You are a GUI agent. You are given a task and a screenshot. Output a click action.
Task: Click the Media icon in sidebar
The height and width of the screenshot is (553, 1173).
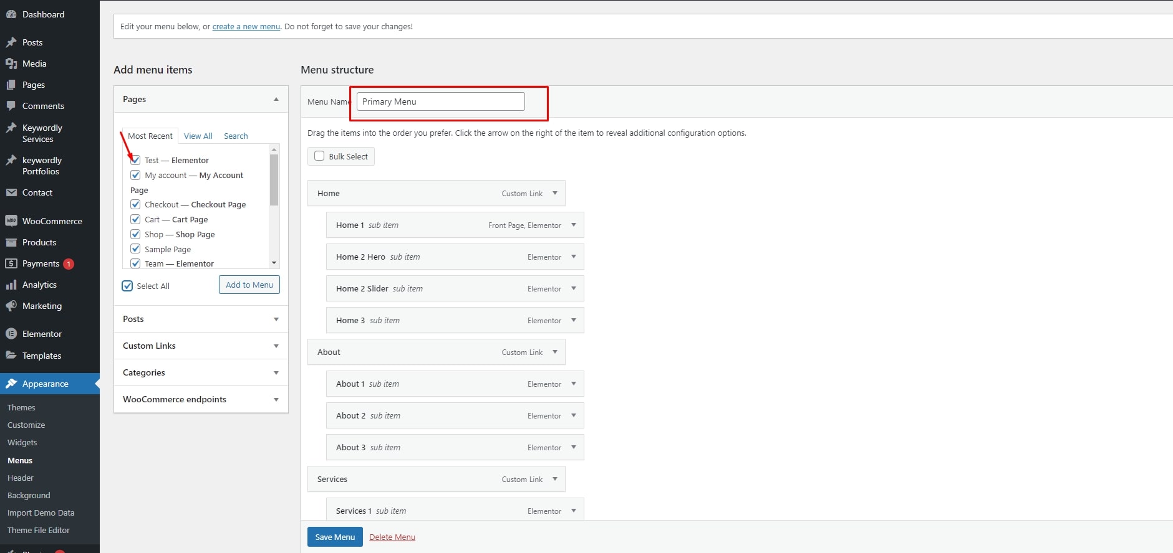(x=11, y=64)
